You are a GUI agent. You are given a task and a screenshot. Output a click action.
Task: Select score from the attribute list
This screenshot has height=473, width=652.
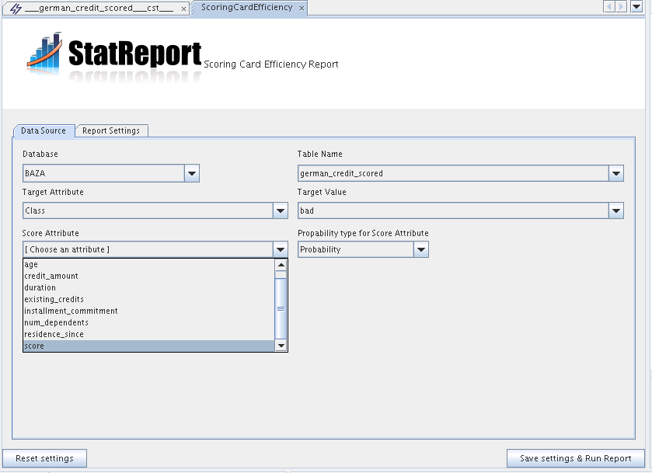tap(149, 346)
